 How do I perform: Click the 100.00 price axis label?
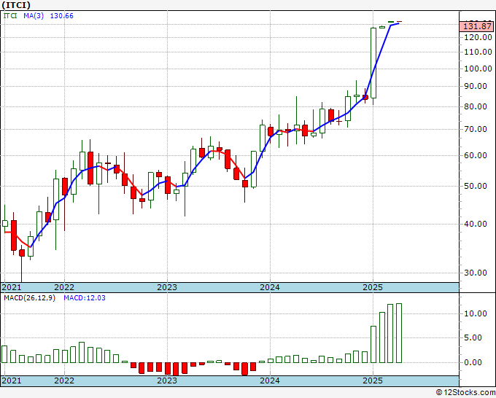click(478, 69)
